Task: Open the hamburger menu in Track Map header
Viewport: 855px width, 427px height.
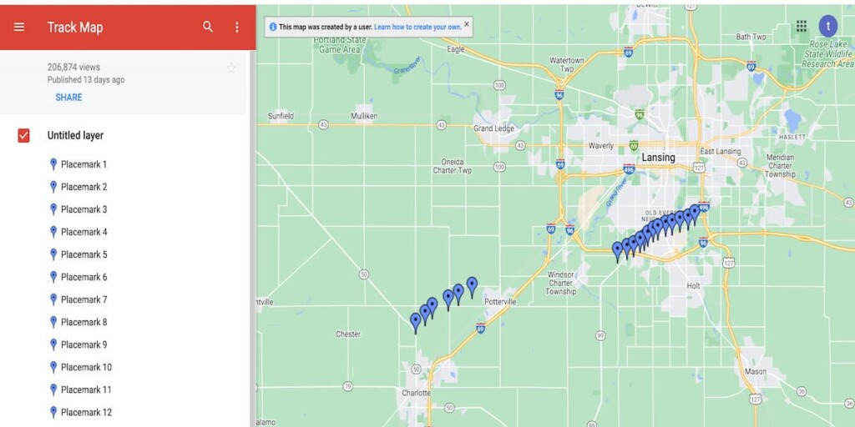Action: [19, 27]
